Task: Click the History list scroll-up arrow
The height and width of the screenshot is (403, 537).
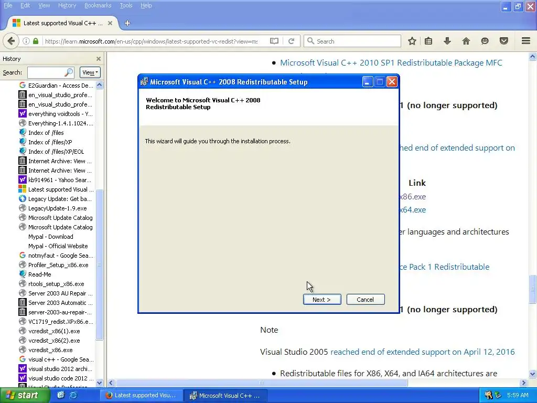Action: click(99, 84)
